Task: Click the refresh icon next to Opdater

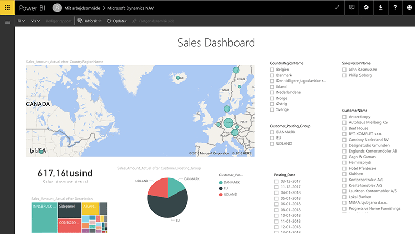Action: (x=109, y=21)
